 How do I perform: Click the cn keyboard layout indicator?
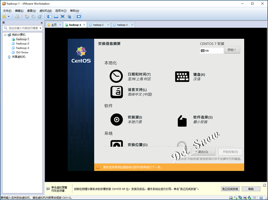(212, 51)
